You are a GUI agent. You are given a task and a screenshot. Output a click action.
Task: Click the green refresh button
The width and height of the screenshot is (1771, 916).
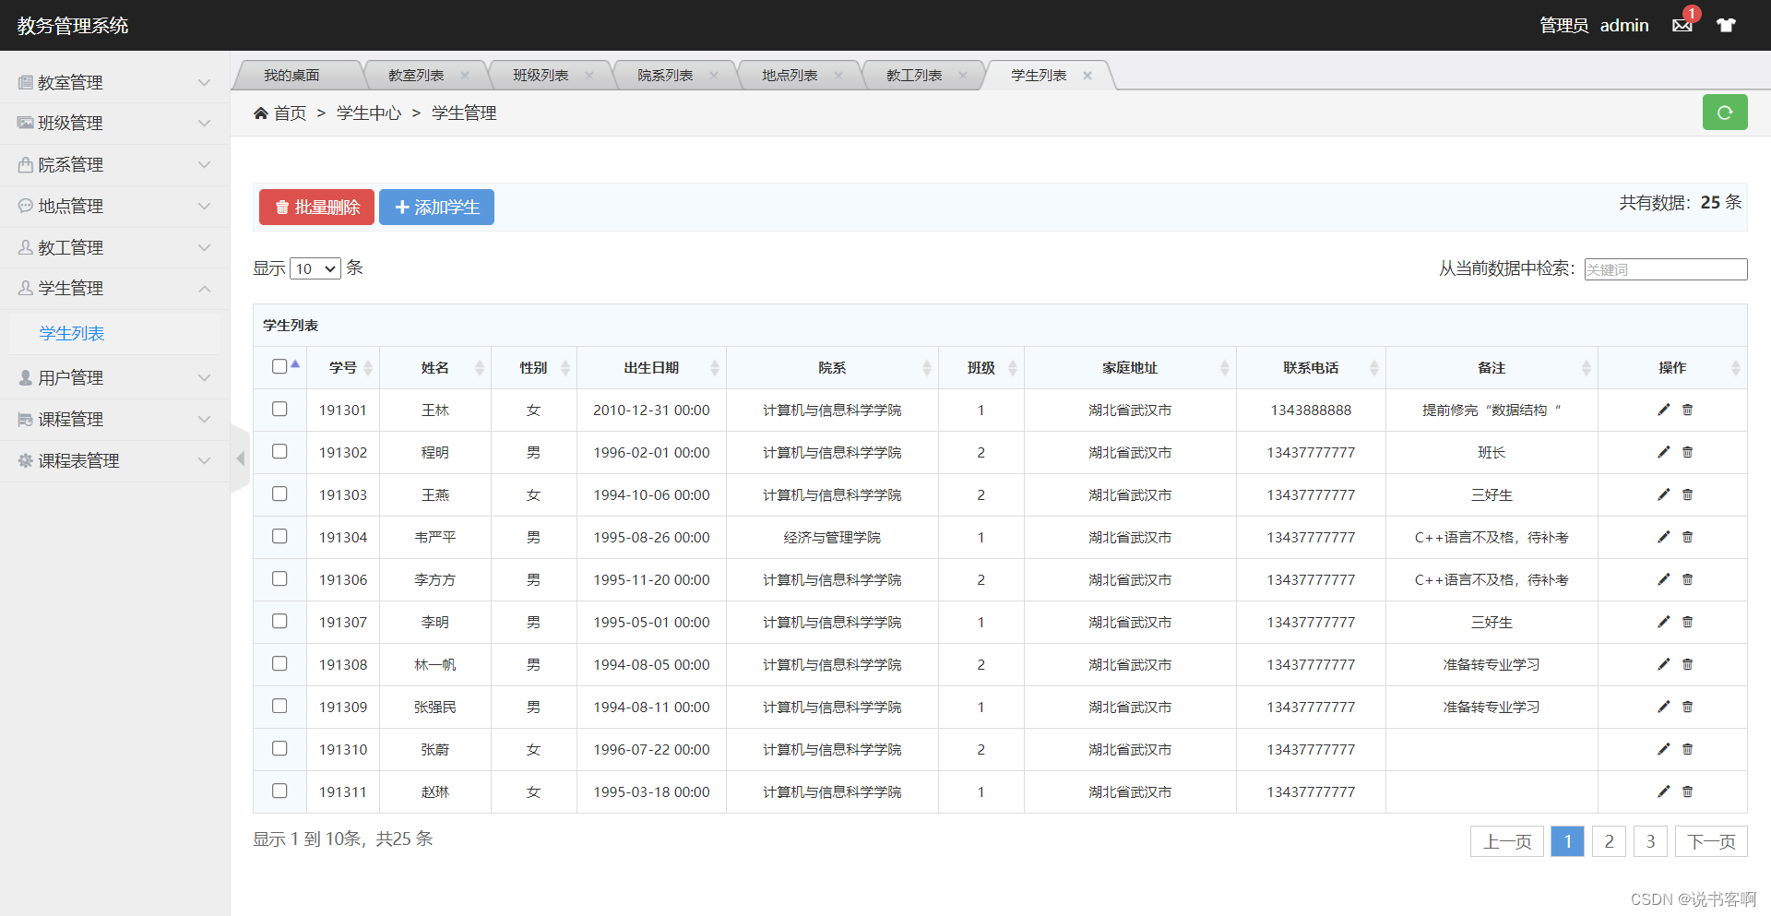(x=1725, y=113)
